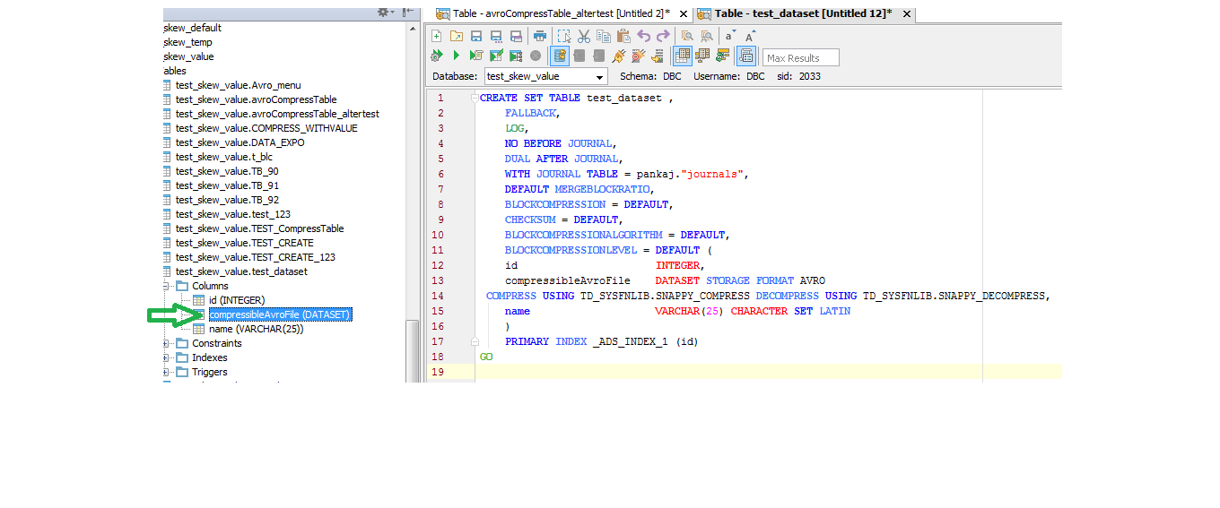The height and width of the screenshot is (508, 1220).
Task: Select test_skew_value.TB_91 table
Action: [227, 185]
